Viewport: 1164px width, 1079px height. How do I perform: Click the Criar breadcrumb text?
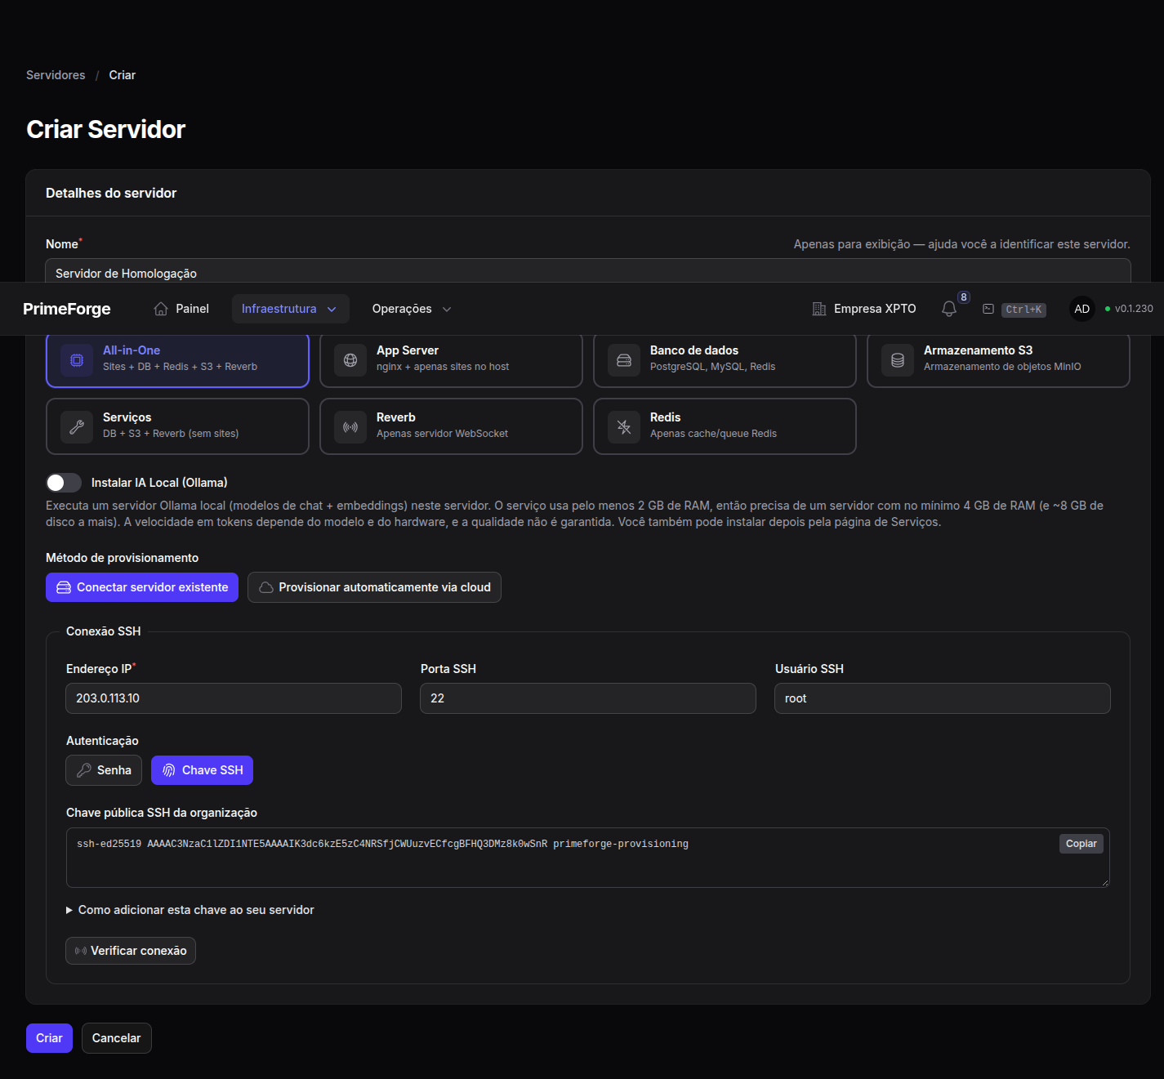[x=123, y=75]
